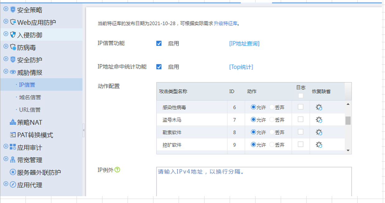Screen dimensions: 385x203
Task: Click the 安全策略 shield icon
Action: [x=13, y=10]
